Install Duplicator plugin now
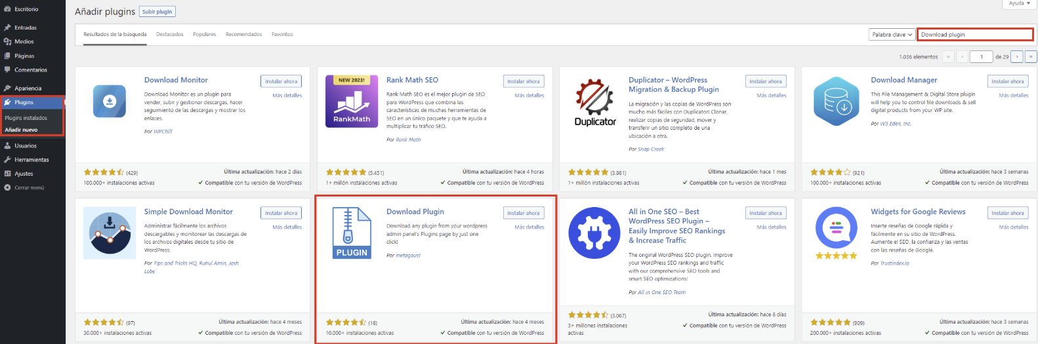 (x=766, y=81)
